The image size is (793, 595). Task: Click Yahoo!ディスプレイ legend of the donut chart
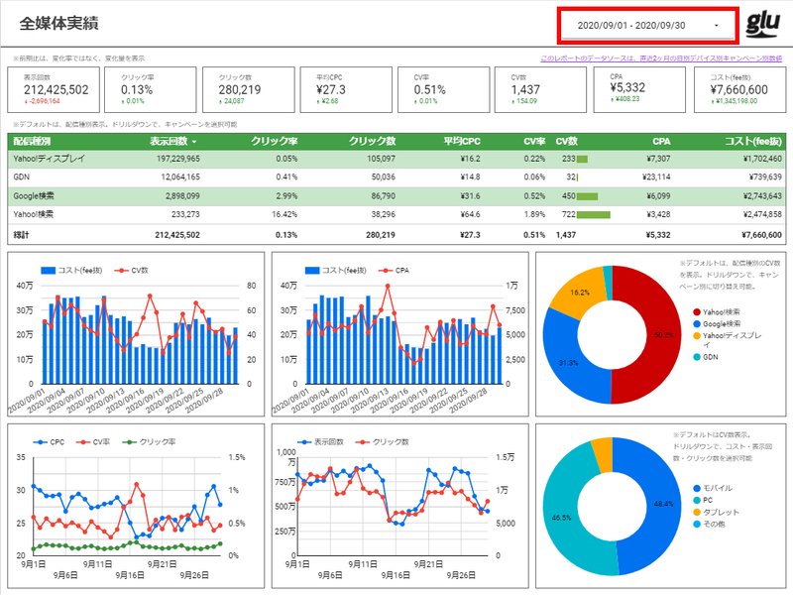click(x=728, y=339)
